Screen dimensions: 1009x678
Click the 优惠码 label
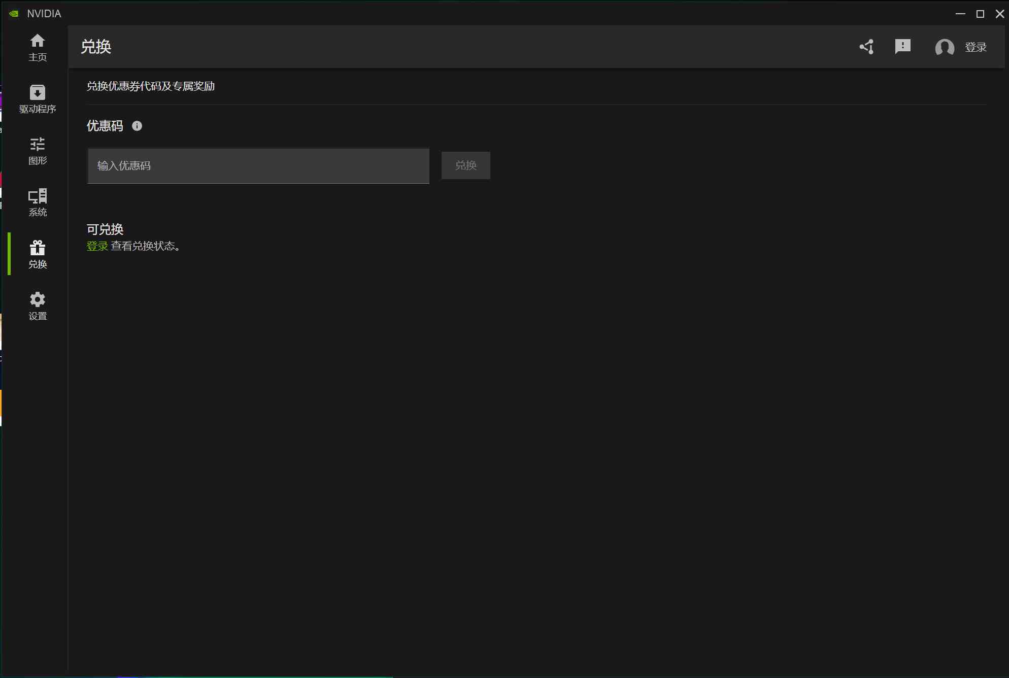point(105,126)
